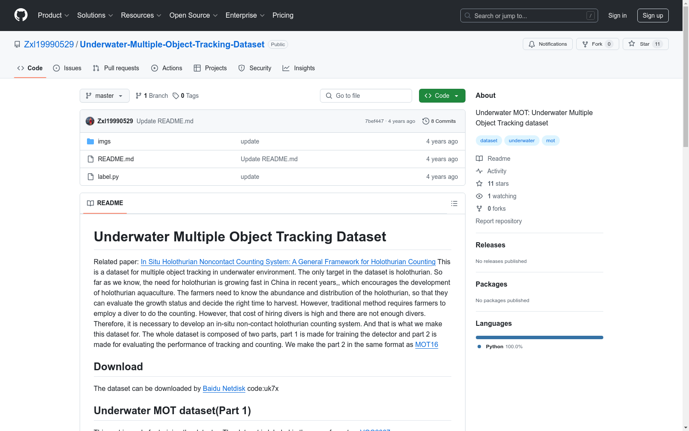Click the GitHub logo icon
The image size is (689, 431).
[x=21, y=15]
